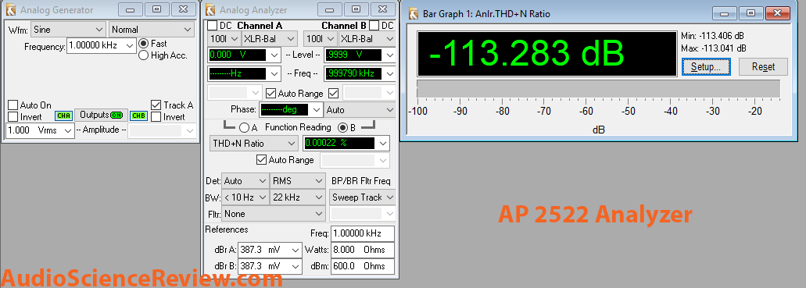Select the High Acc. radio button
Screen dimensions: 806x288
tap(144, 55)
